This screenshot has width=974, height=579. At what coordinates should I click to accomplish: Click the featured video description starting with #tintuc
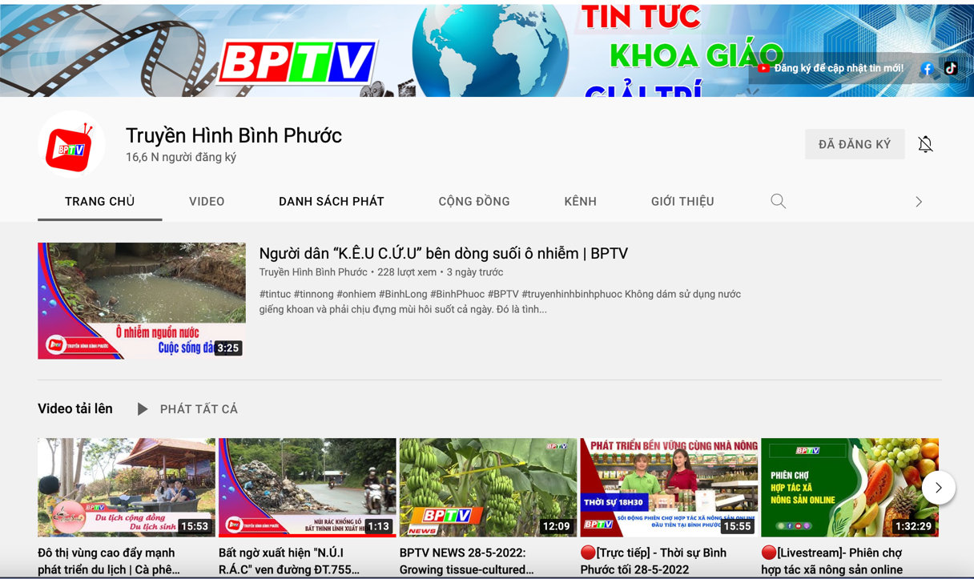click(500, 301)
